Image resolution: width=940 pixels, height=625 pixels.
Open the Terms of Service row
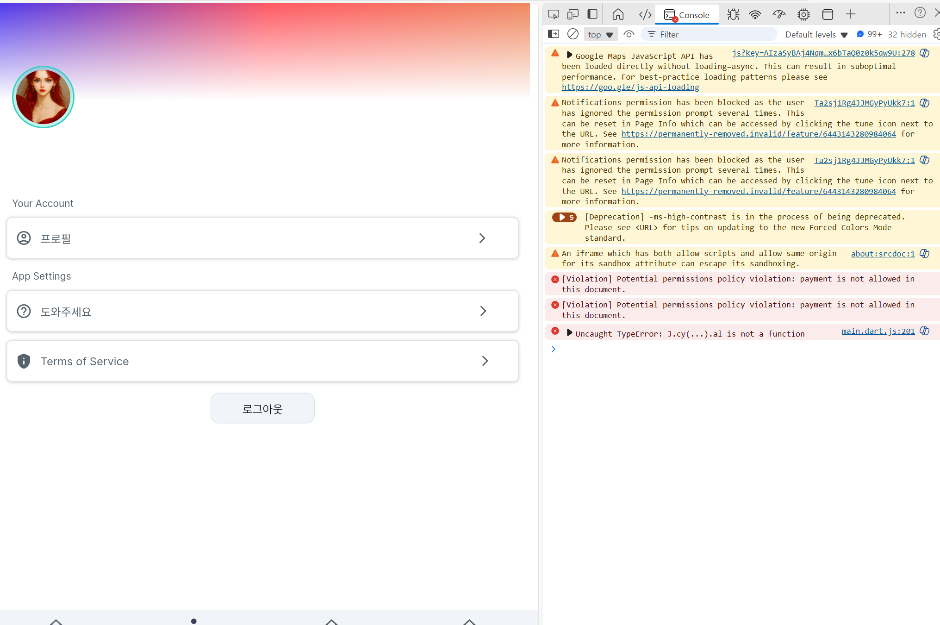pos(262,361)
